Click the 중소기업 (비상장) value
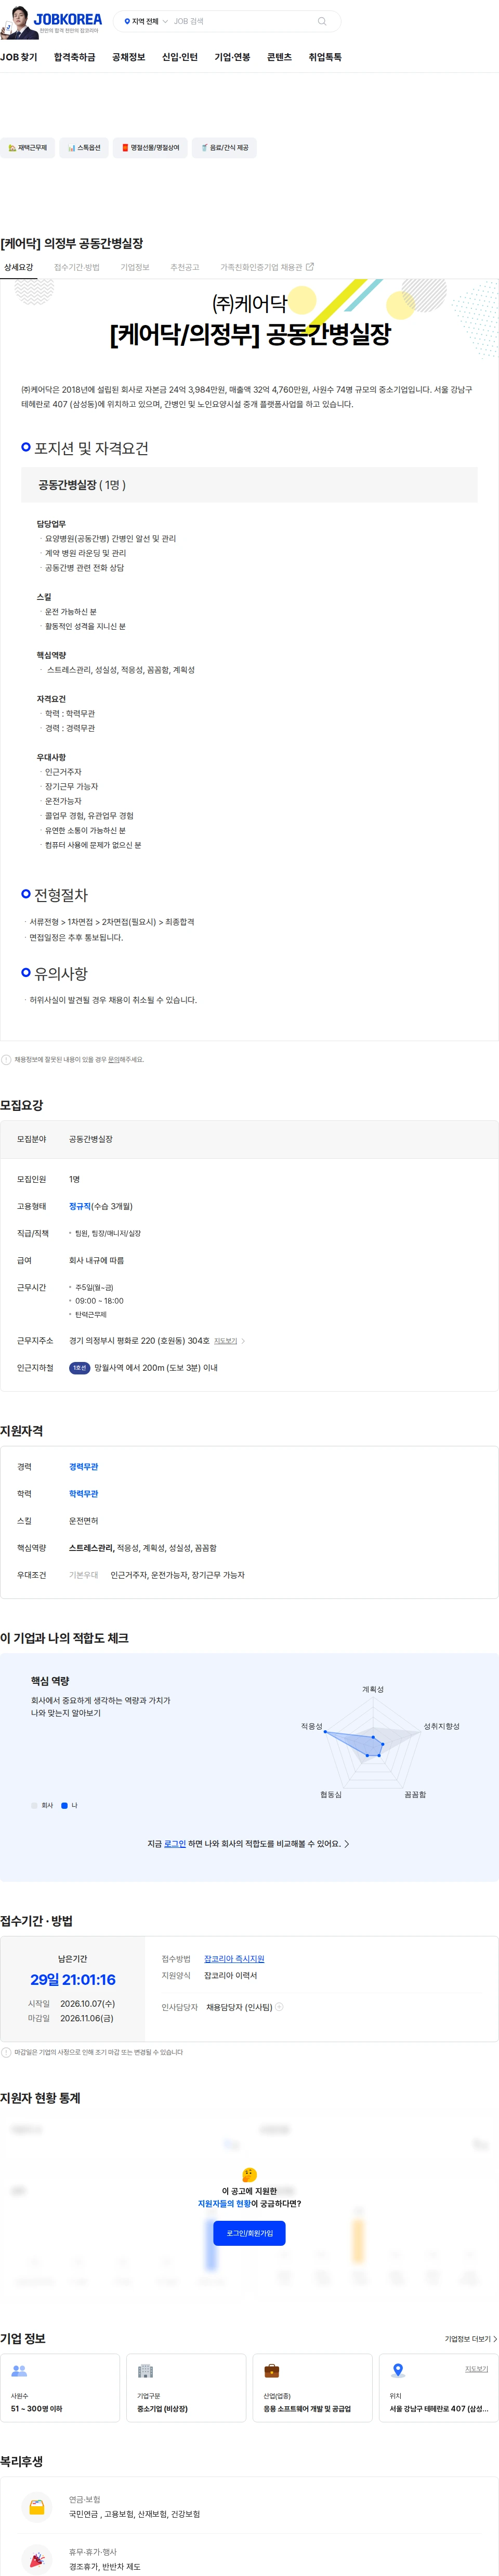499x2576 pixels. (163, 2408)
